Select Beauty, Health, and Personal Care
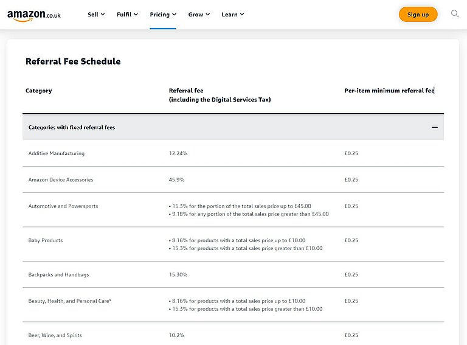Viewport: 467px width, 345px height. tap(69, 301)
